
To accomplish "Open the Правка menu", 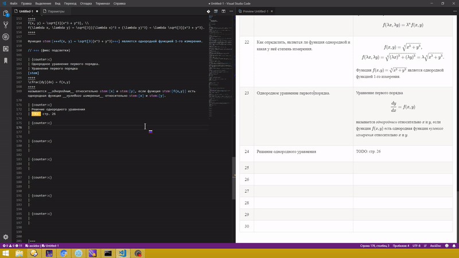I will (26, 3).
